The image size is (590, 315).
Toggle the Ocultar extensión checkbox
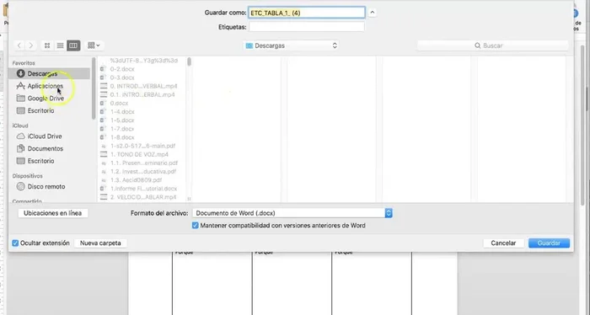(x=15, y=243)
